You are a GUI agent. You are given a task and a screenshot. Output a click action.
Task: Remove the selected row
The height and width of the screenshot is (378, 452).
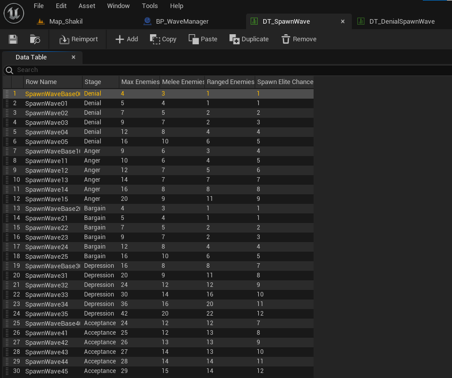[298, 39]
